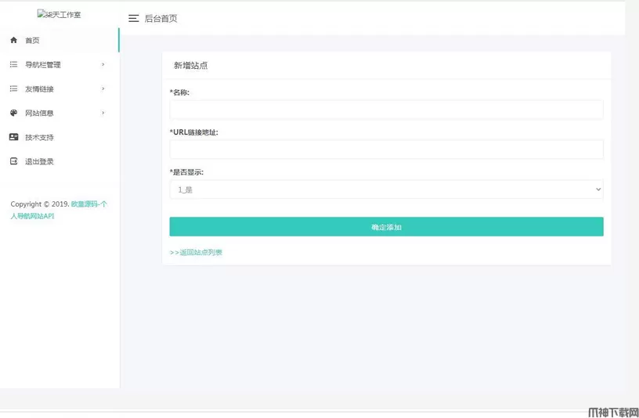Open the 导航栏管理 menu item
The height and width of the screenshot is (418, 639).
click(60, 64)
